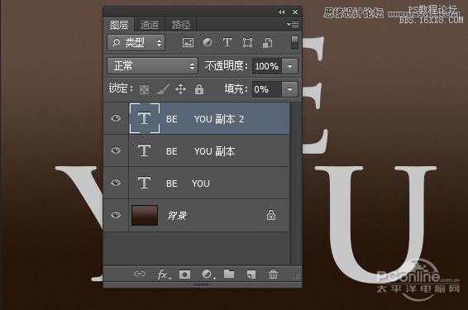
Task: Click the smart object filter icon
Action: 267,43
